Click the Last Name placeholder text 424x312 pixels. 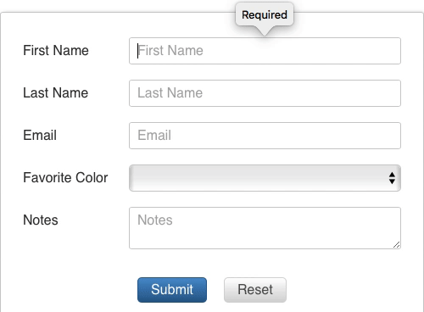(x=170, y=93)
